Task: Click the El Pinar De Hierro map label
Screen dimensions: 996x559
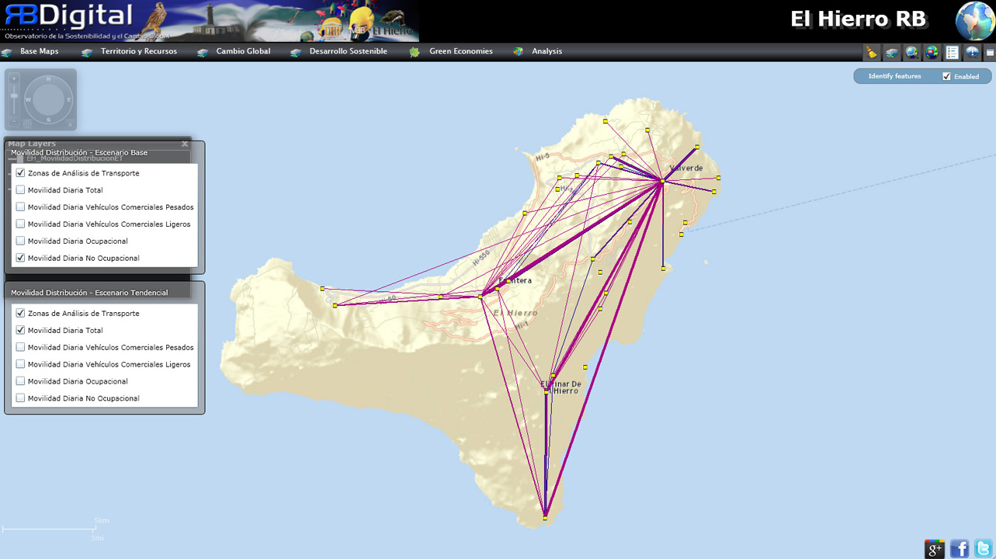Action: (561, 387)
